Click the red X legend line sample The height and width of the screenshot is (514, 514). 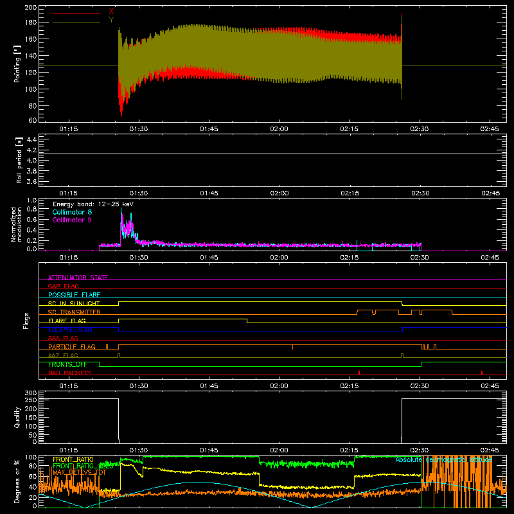tap(76, 13)
